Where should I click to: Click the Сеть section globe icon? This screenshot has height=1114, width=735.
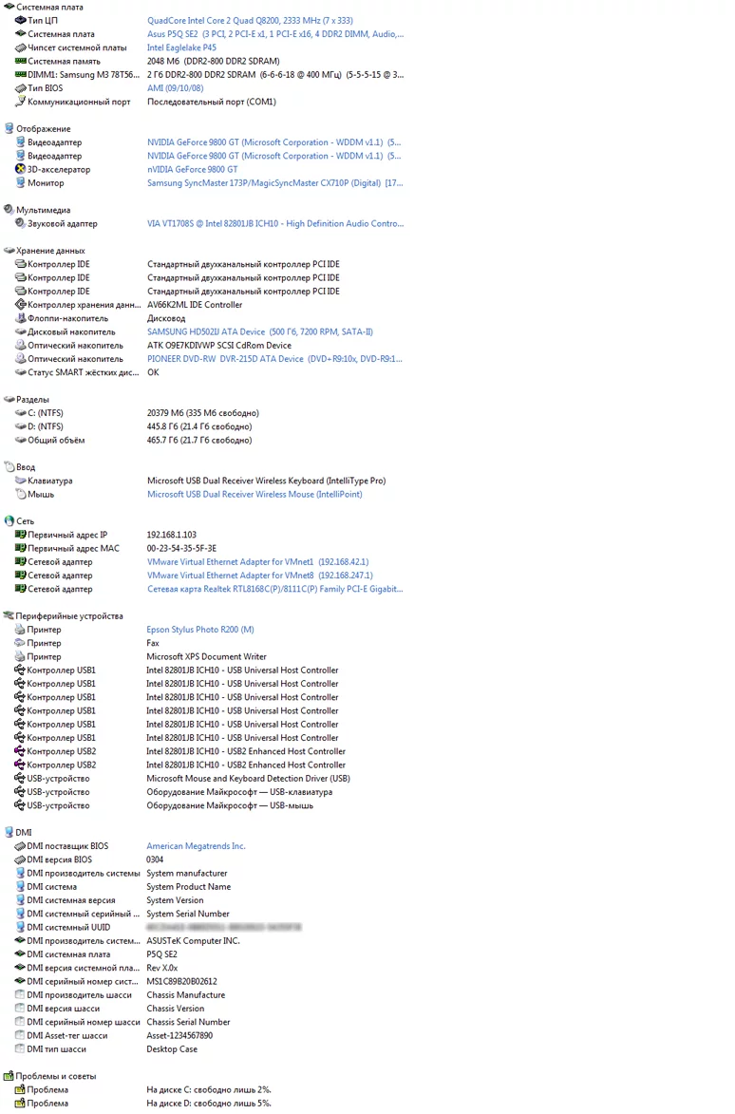pyautogui.click(x=9, y=520)
